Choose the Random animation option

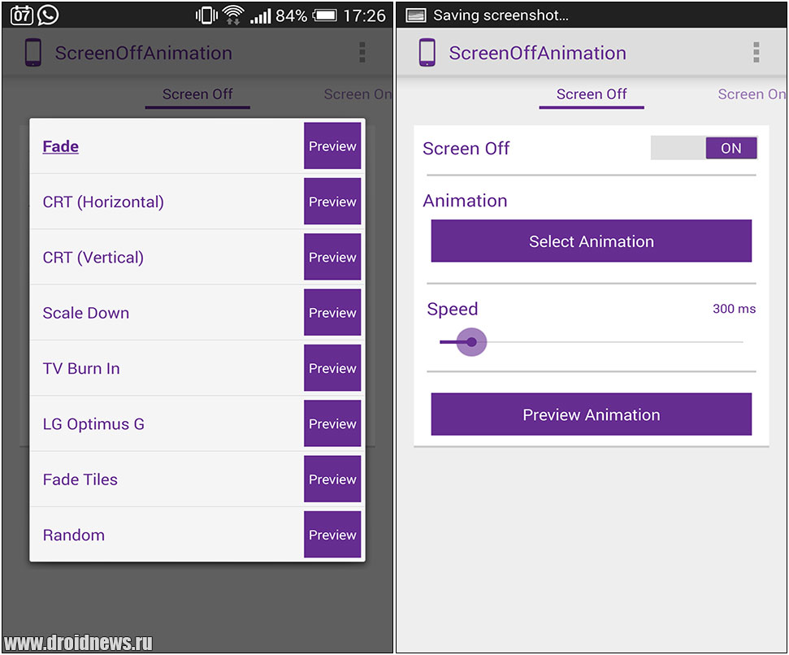click(166, 535)
